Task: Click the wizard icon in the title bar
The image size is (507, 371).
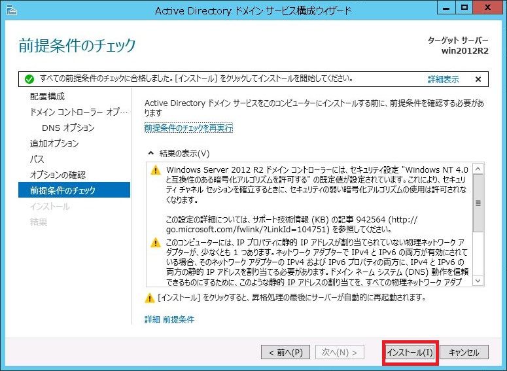Action: 12,10
